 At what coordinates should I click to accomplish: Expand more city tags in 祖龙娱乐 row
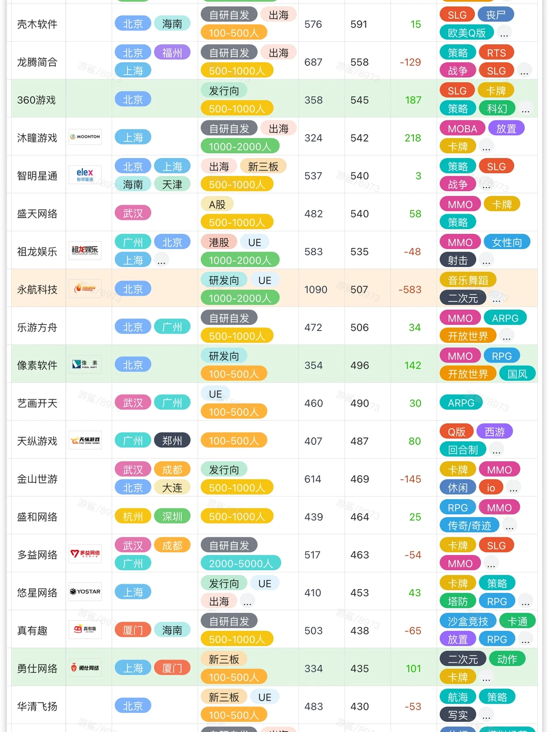coord(161,260)
